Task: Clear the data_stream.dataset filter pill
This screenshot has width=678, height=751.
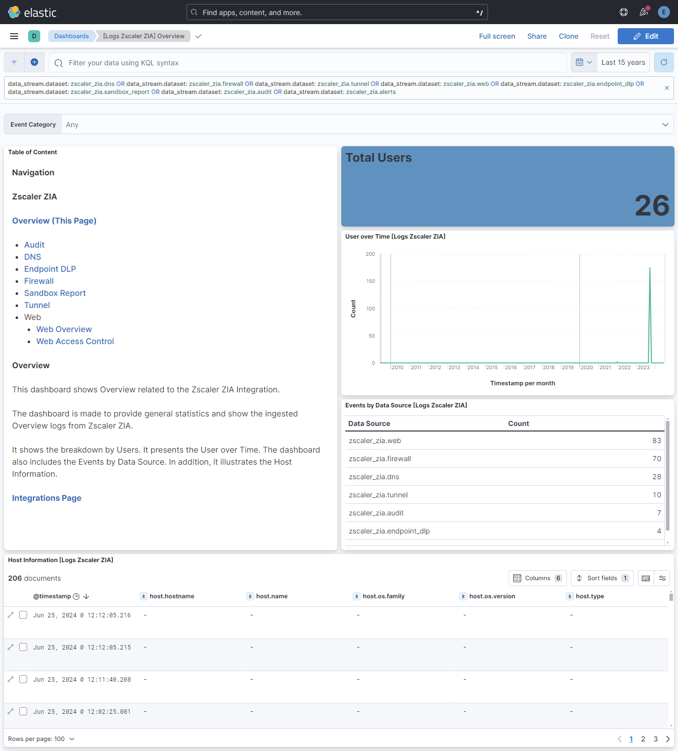Action: coord(667,88)
